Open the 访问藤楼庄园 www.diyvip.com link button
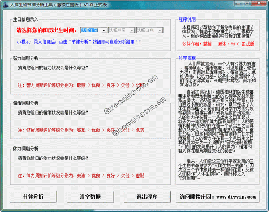The height and width of the screenshot is (212, 269). 217,196
